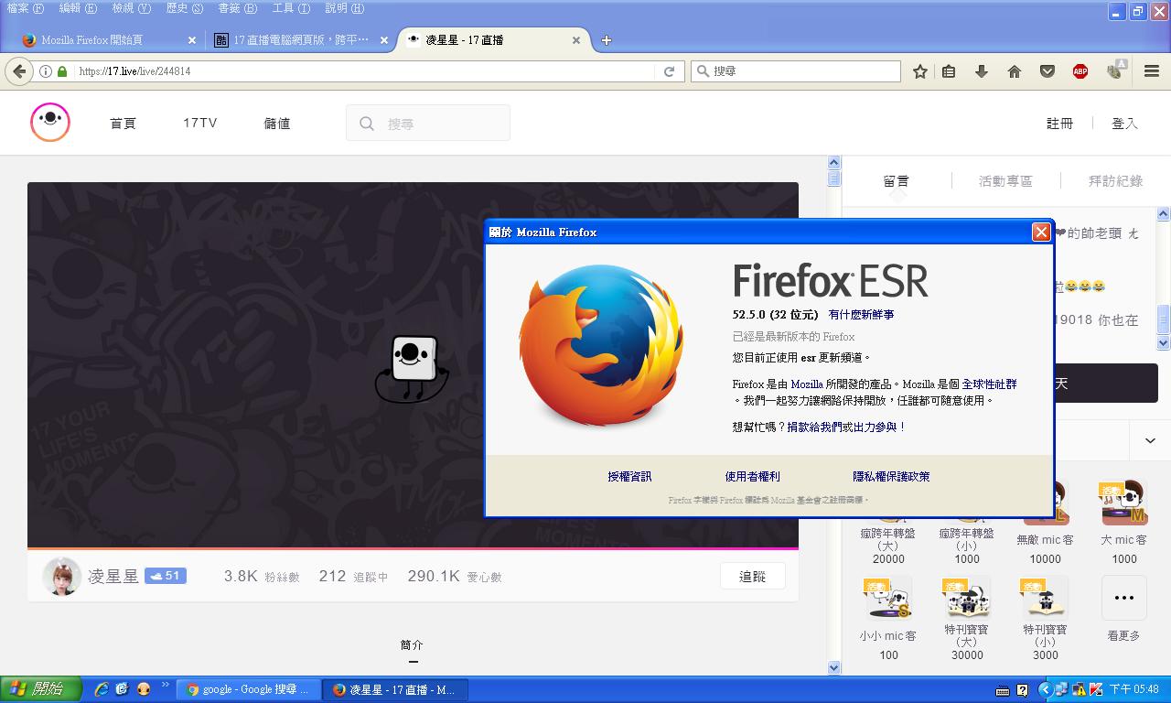Open the 有什麼新鮮事 link in About dialog
This screenshot has width=1171, height=703.
pos(861,315)
